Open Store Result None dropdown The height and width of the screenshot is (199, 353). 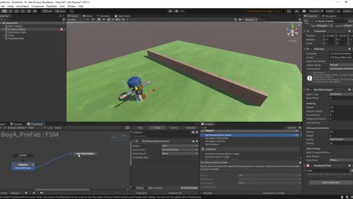(x=180, y=154)
